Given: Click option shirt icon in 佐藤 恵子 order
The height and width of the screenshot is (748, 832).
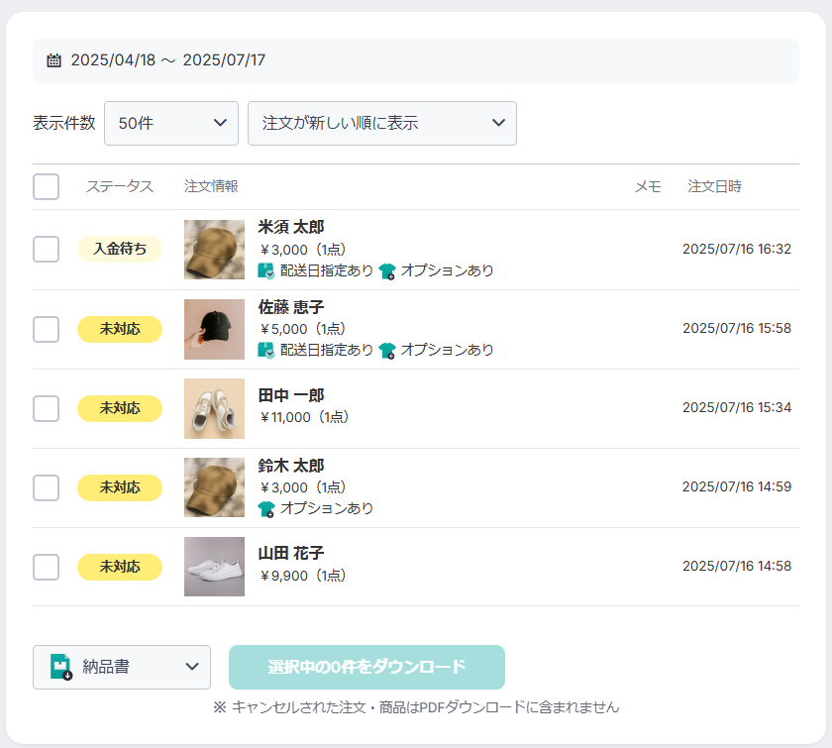Looking at the screenshot, I should (387, 351).
